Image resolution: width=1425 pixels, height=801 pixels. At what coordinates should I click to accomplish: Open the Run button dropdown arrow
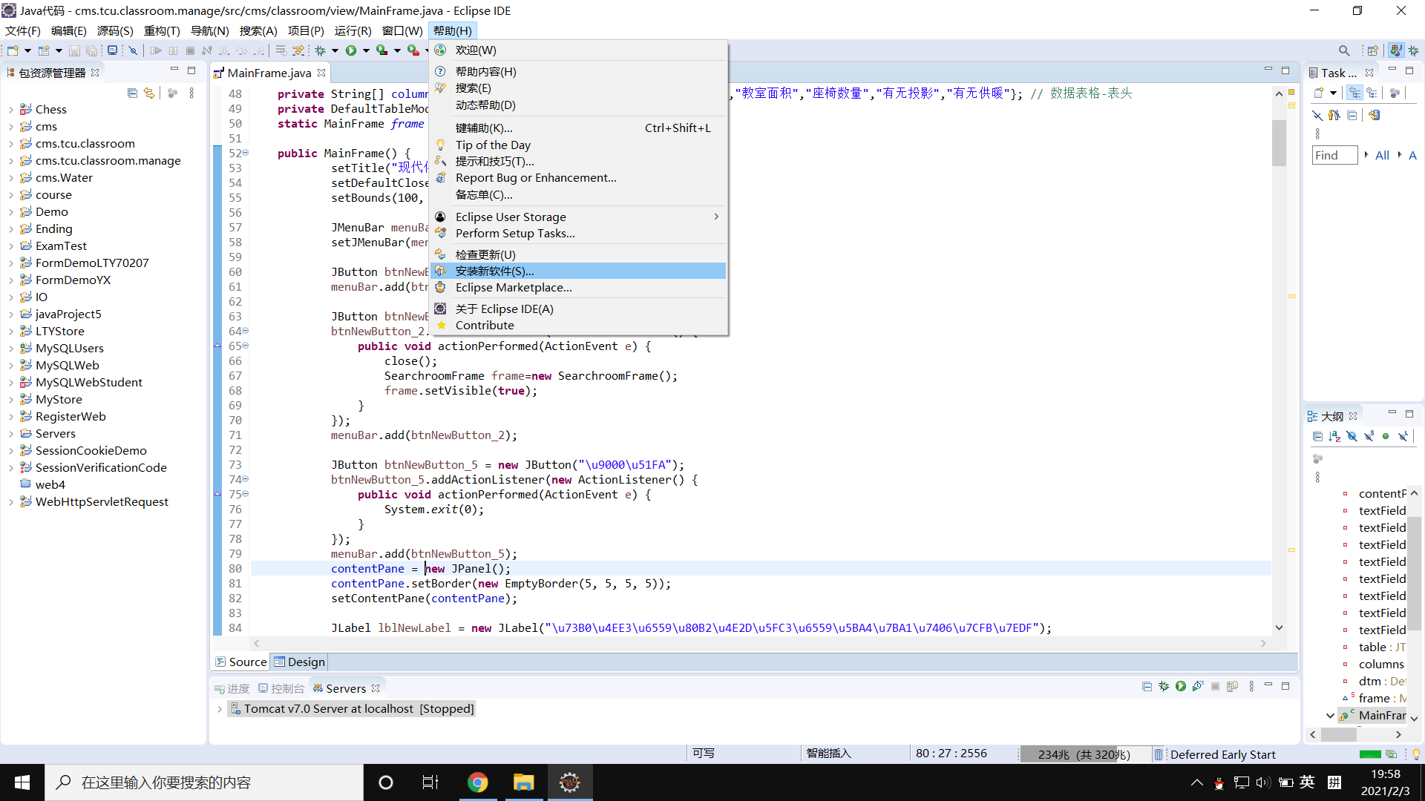pyautogui.click(x=365, y=50)
